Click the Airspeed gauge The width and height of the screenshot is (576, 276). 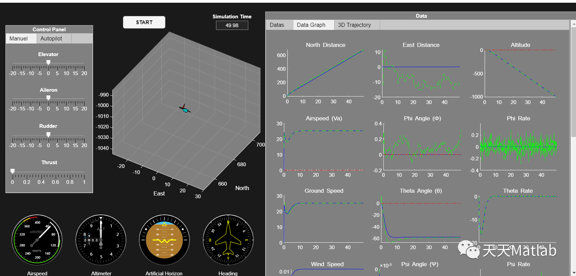point(37,240)
